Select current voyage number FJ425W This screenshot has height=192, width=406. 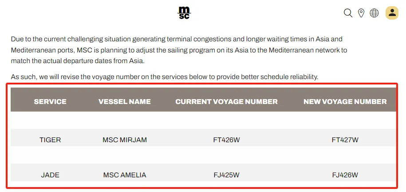point(227,175)
